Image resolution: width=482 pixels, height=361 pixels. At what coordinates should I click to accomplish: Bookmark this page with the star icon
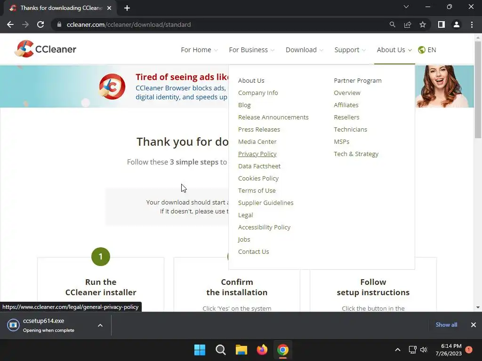pos(423,24)
